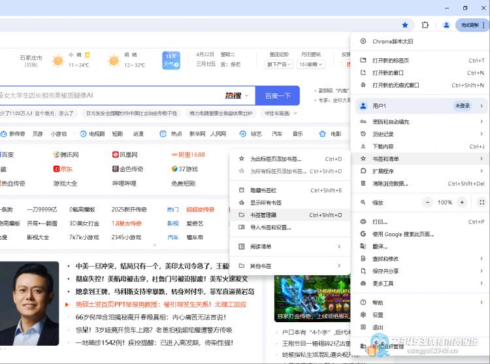Click the key icon beside '密码和自动填充'
This screenshot has width=490, height=364.
click(x=363, y=122)
